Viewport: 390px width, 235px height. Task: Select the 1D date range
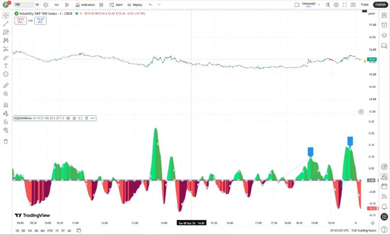point(17,231)
